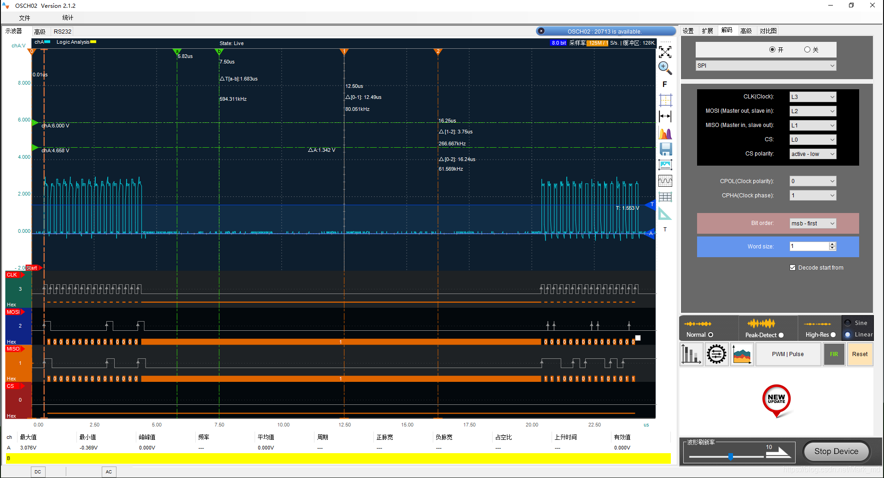Image resolution: width=884 pixels, height=478 pixels.
Task: Open the bar chart statistics icon
Action: pyautogui.click(x=691, y=354)
